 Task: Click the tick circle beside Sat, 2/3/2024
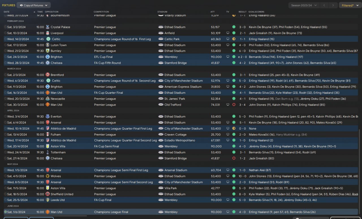point(5,75)
